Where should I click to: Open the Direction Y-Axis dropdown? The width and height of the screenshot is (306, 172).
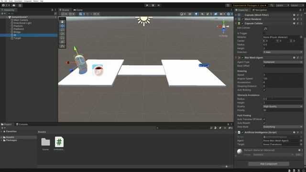[x=283, y=52]
